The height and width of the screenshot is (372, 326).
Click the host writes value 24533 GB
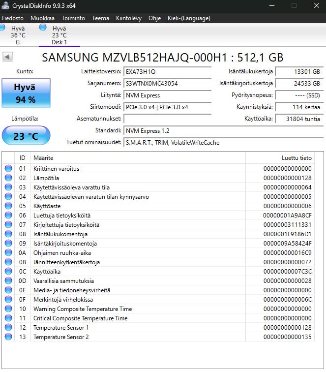(299, 84)
